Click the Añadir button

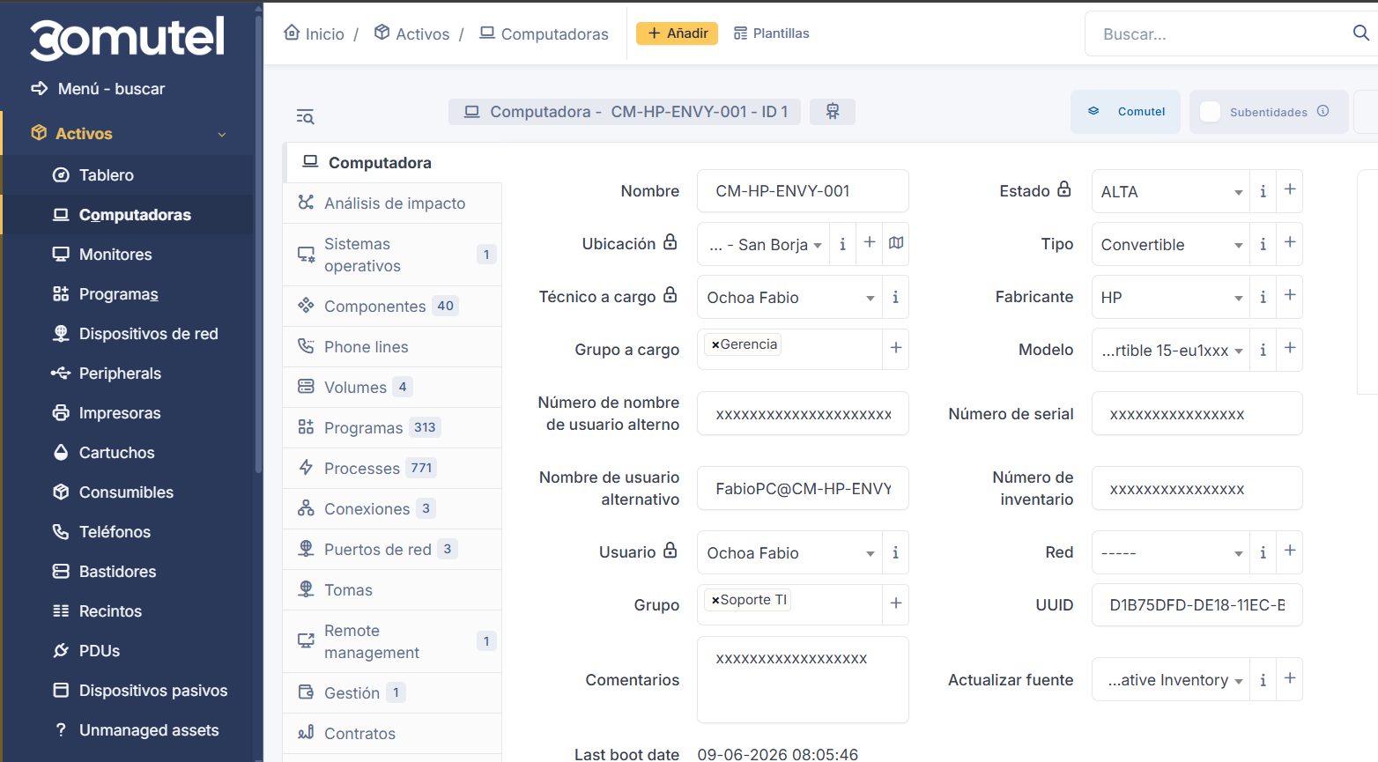pyautogui.click(x=677, y=33)
